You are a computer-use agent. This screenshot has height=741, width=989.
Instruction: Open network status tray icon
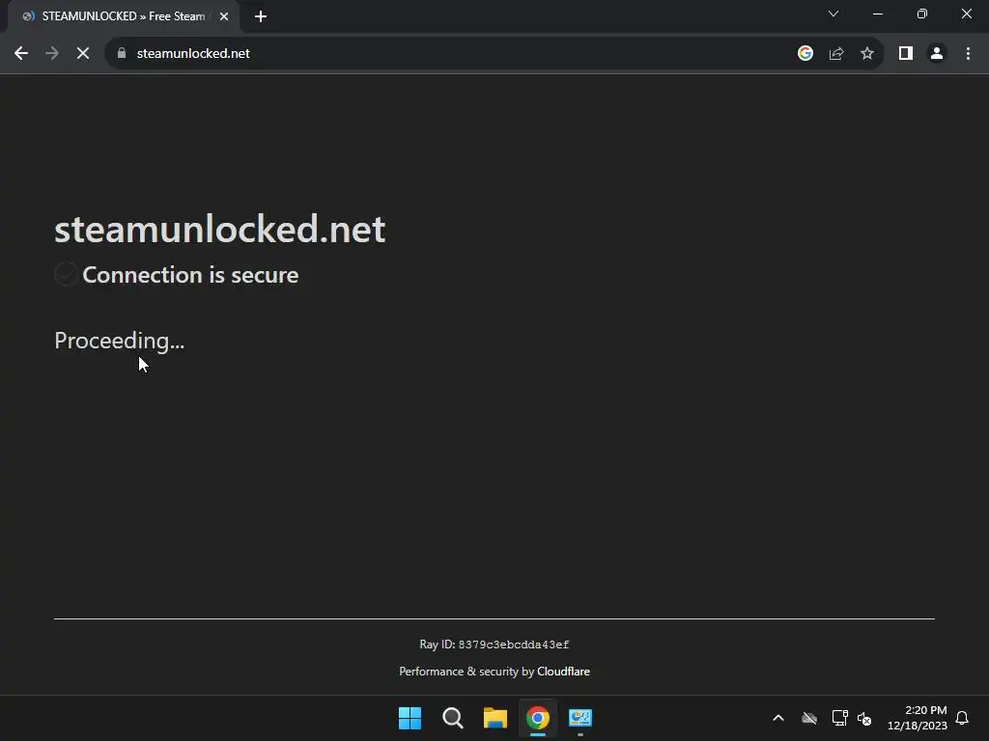[839, 718]
